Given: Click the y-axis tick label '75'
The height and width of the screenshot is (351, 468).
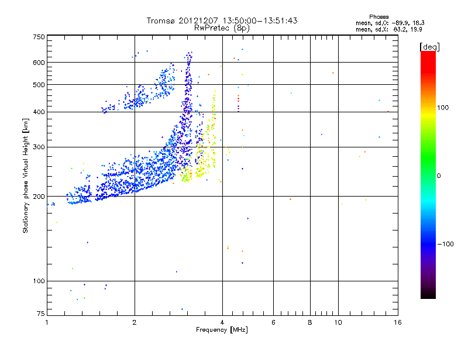Looking at the screenshot, I should (x=41, y=314).
